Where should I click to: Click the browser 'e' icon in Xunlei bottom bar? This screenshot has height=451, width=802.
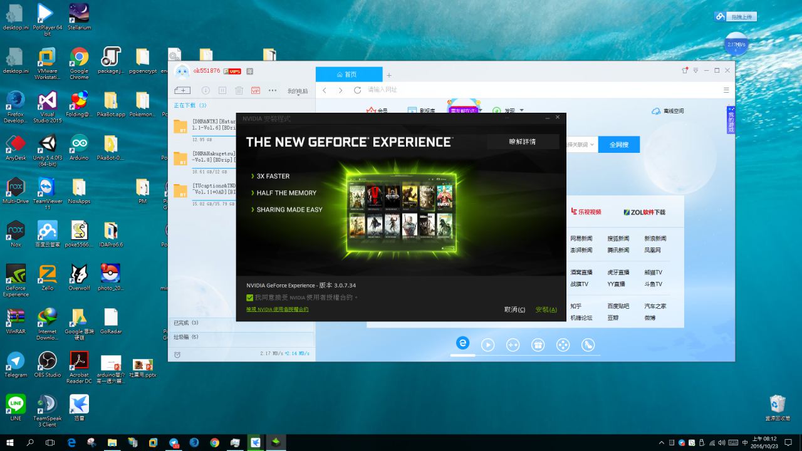[x=462, y=343]
